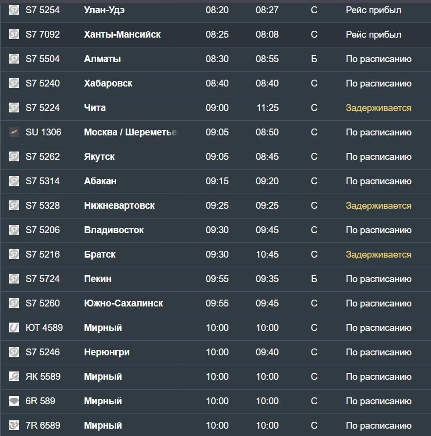Image resolution: width=431 pixels, height=436 pixels.
Task: Click the S7 logo on the Чита row
Action: tap(14, 108)
